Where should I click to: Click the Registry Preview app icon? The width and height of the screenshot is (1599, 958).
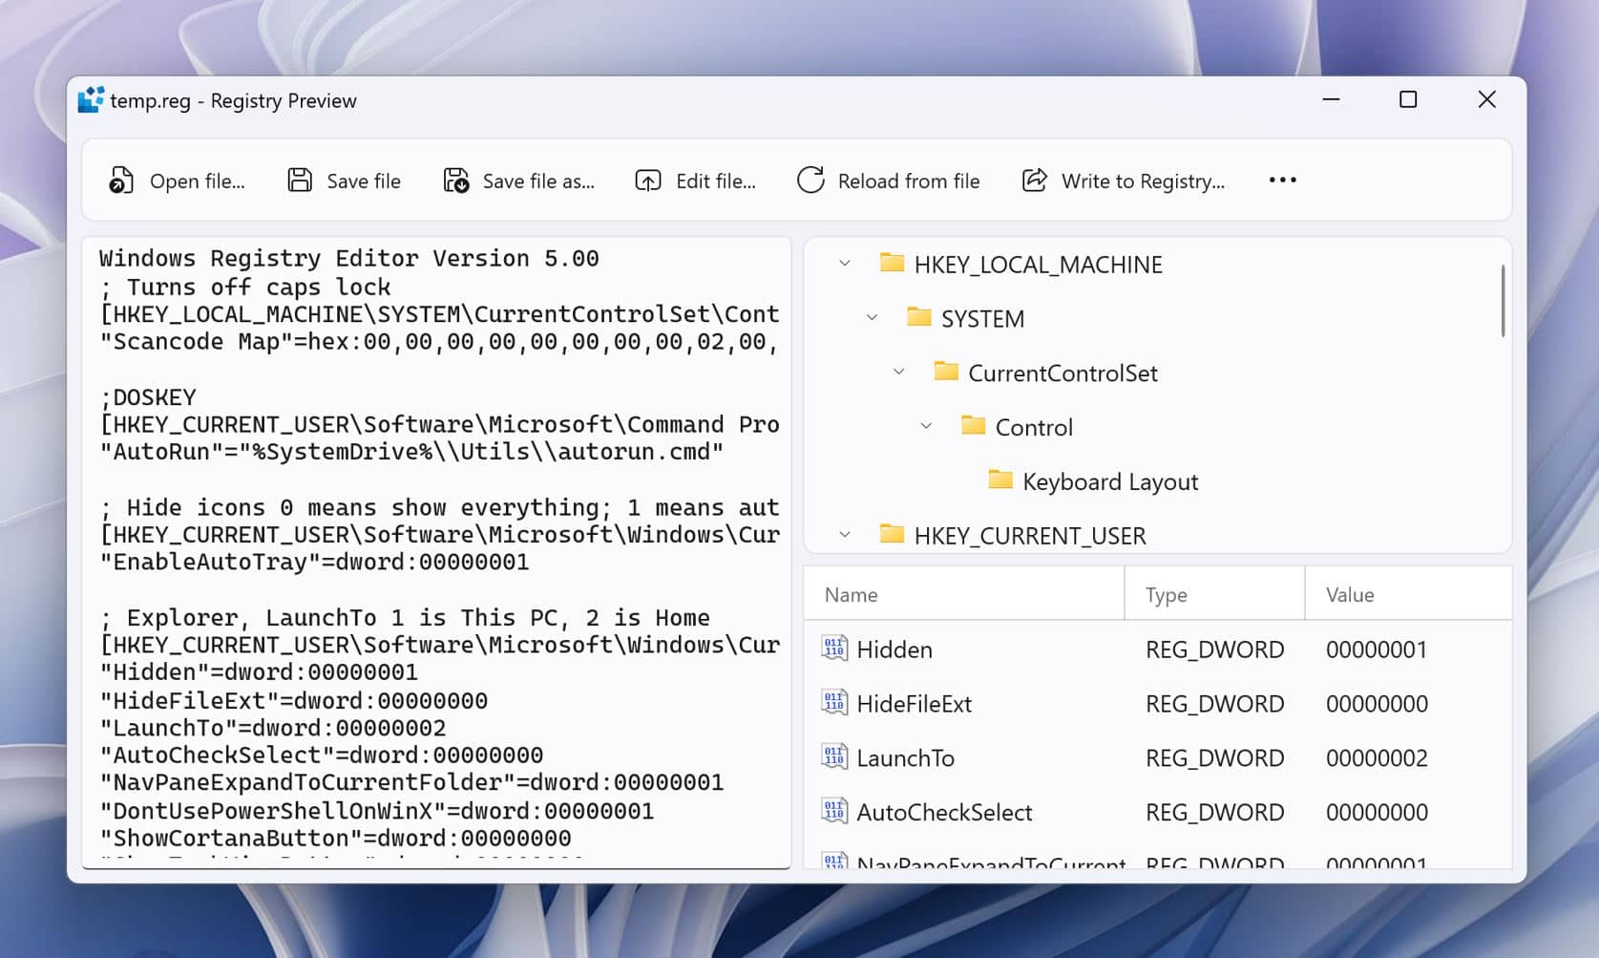pyautogui.click(x=91, y=99)
